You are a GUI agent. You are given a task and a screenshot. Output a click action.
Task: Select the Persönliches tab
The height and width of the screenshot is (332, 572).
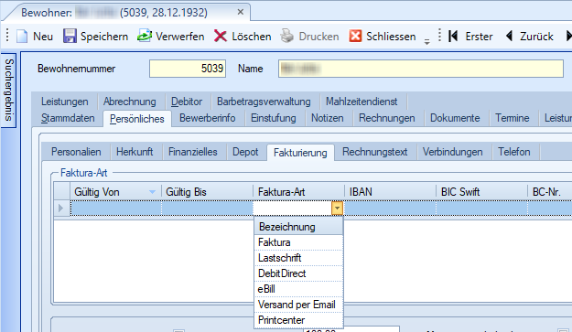[136, 119]
